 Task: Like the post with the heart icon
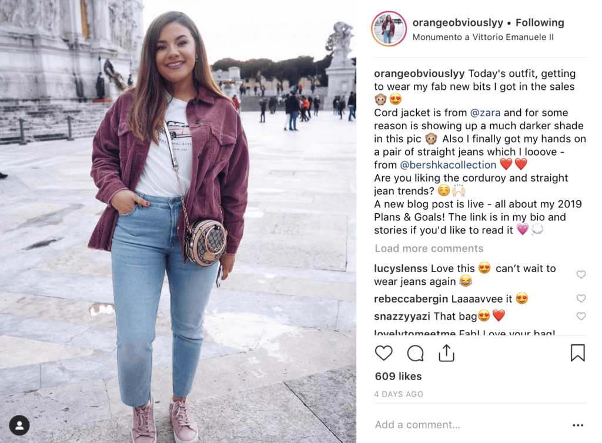[383, 353]
